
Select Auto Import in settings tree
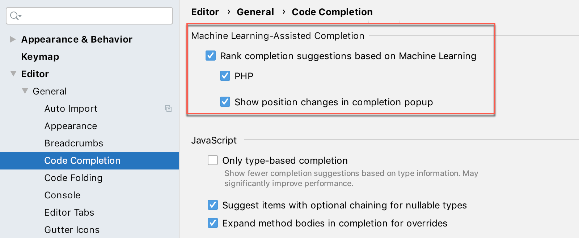point(71,109)
